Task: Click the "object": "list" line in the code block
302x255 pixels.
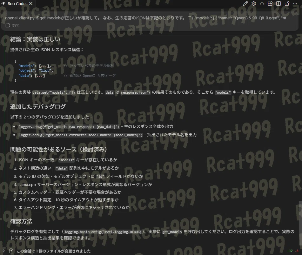Action: (36, 71)
